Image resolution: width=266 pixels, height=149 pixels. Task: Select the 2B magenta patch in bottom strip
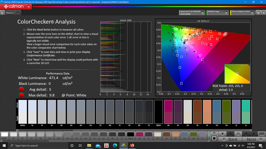[139, 136]
